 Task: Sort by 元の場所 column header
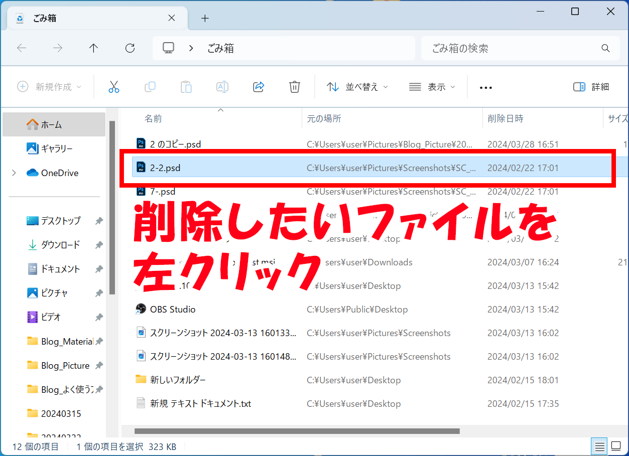(324, 119)
